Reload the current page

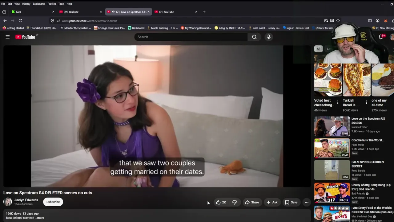[x=20, y=21]
